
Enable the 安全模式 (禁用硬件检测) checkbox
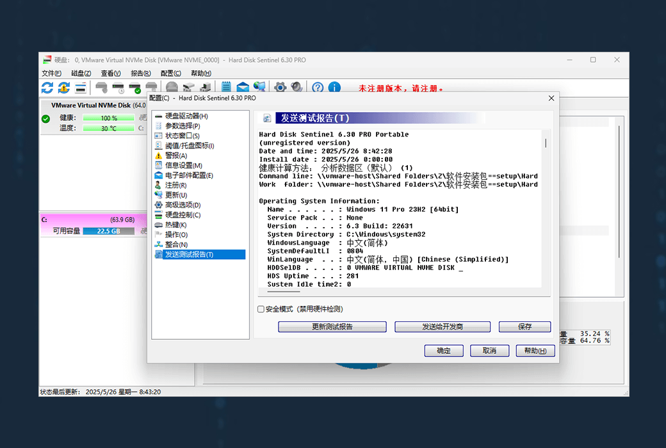tap(261, 309)
